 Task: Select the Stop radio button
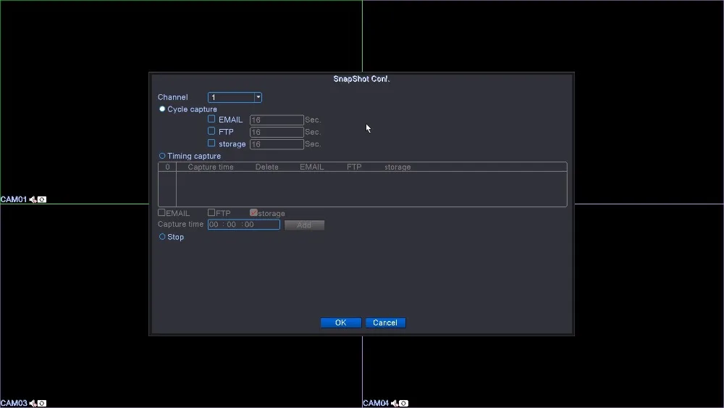pyautogui.click(x=162, y=236)
